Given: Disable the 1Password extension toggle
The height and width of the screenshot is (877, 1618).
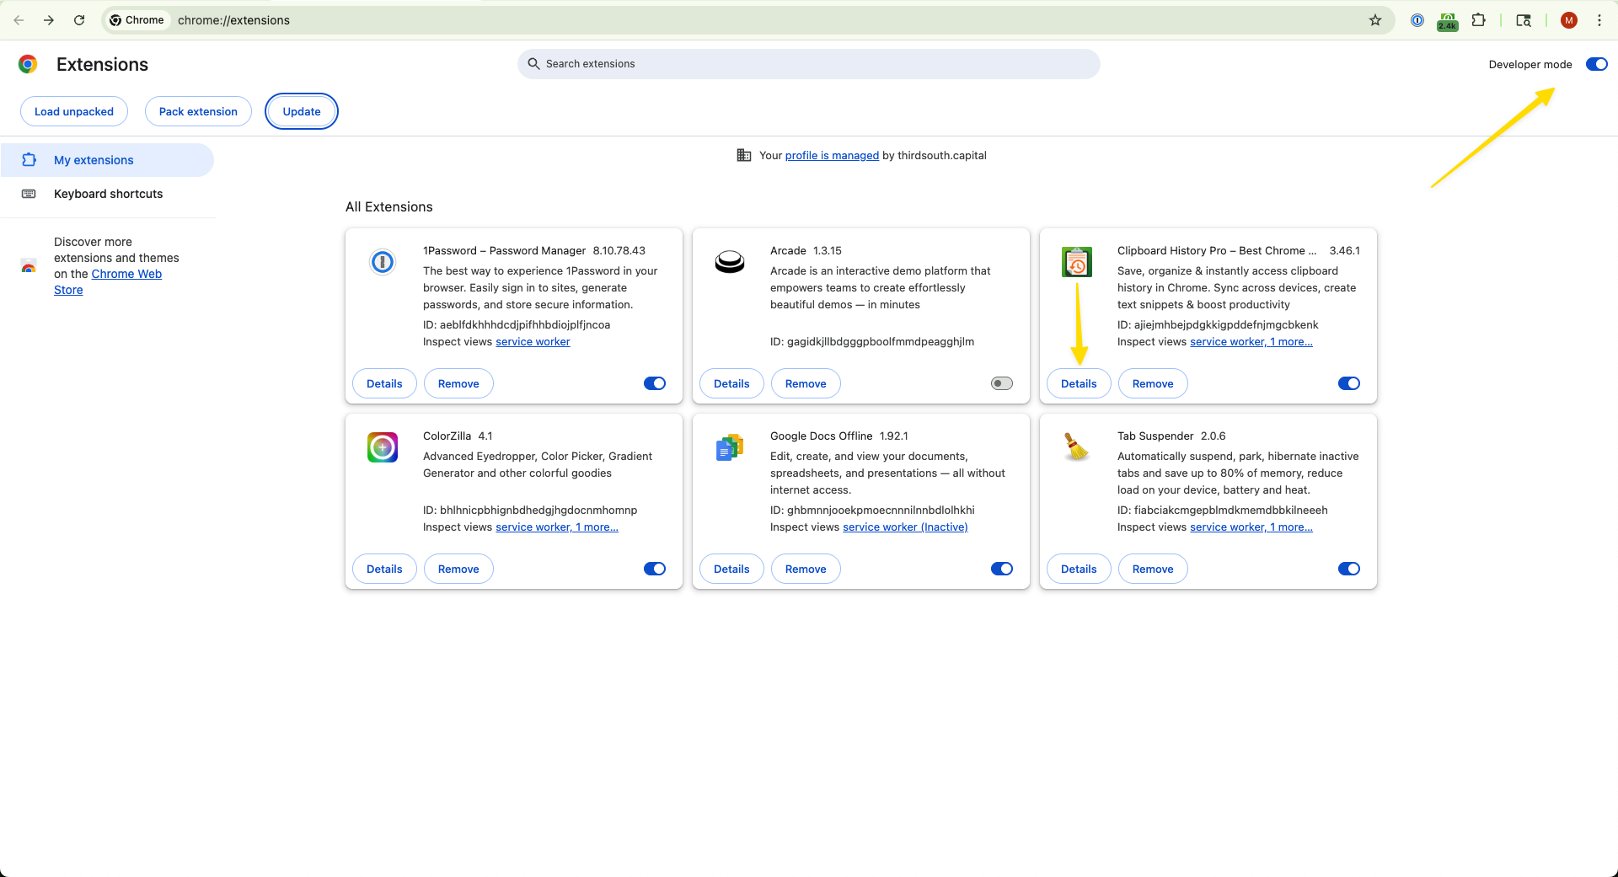Looking at the screenshot, I should [655, 383].
